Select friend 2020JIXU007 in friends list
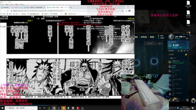 click(178, 71)
